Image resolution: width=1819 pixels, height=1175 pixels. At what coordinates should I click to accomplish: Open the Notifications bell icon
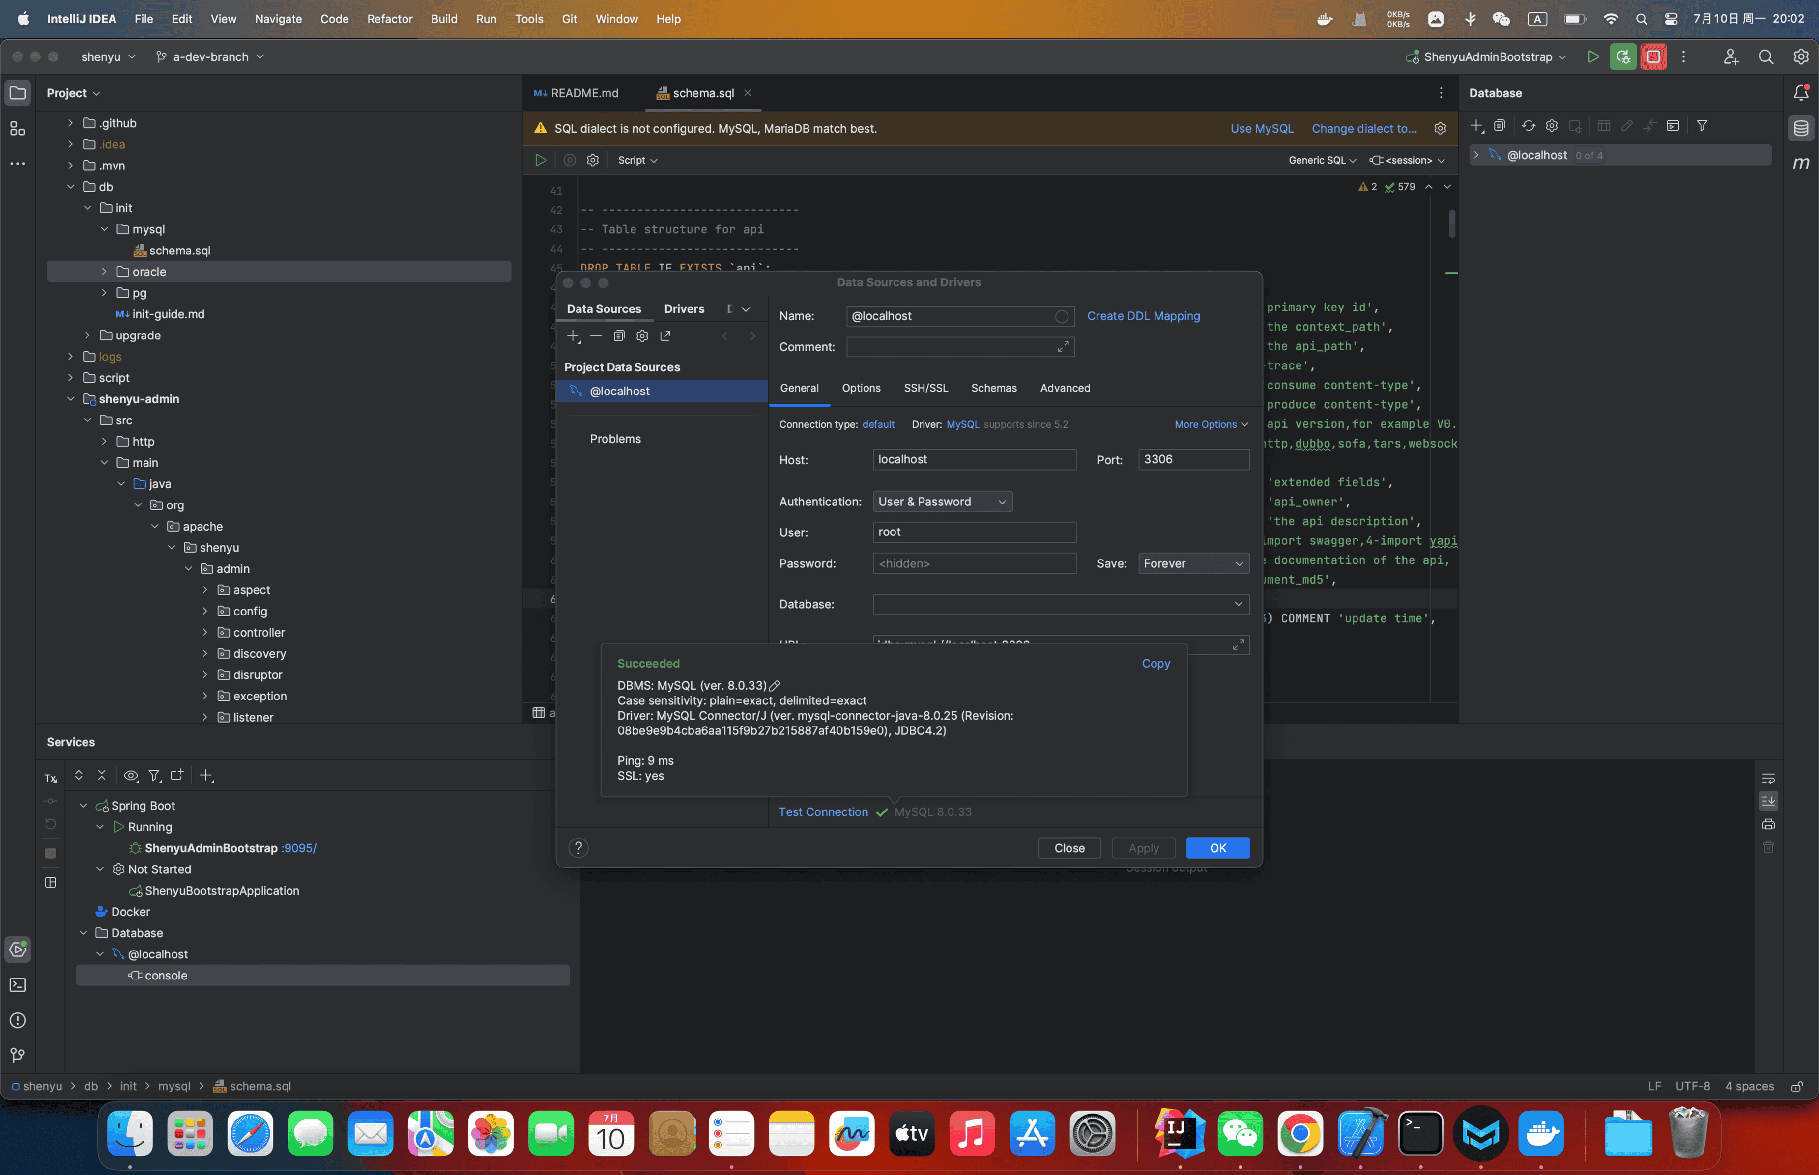click(1801, 93)
